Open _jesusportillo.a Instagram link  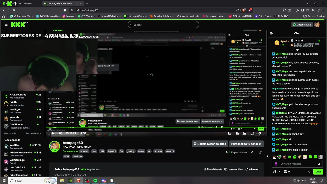click(234, 169)
